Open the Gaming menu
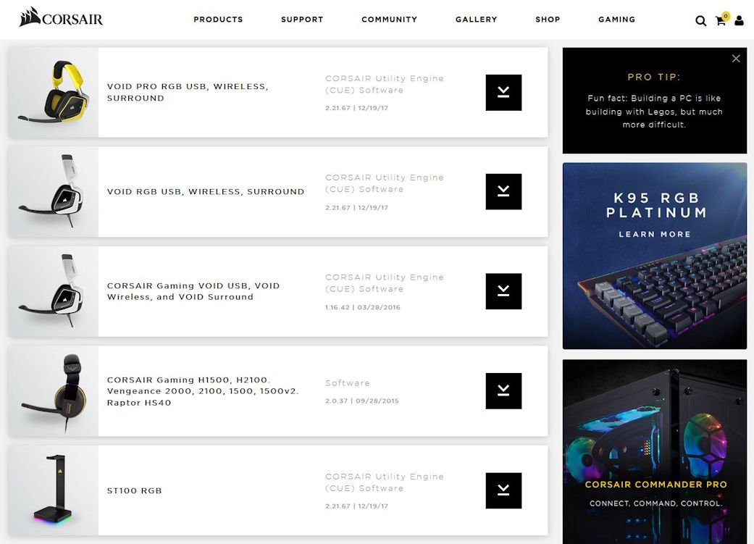The image size is (754, 544). [x=617, y=20]
